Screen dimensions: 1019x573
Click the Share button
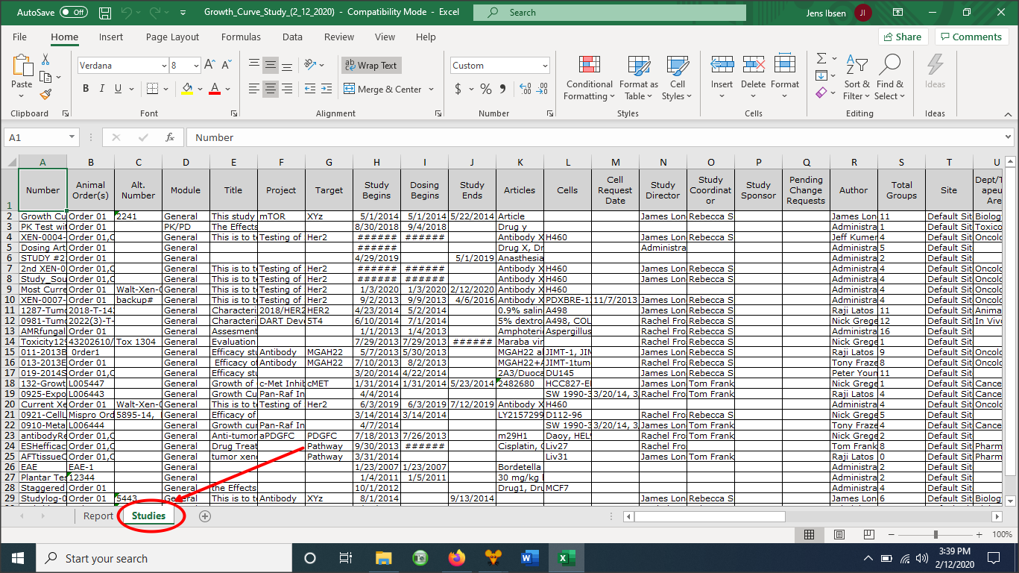point(903,37)
